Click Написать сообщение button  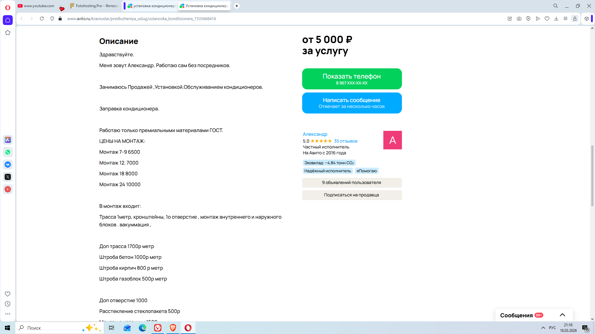352,103
